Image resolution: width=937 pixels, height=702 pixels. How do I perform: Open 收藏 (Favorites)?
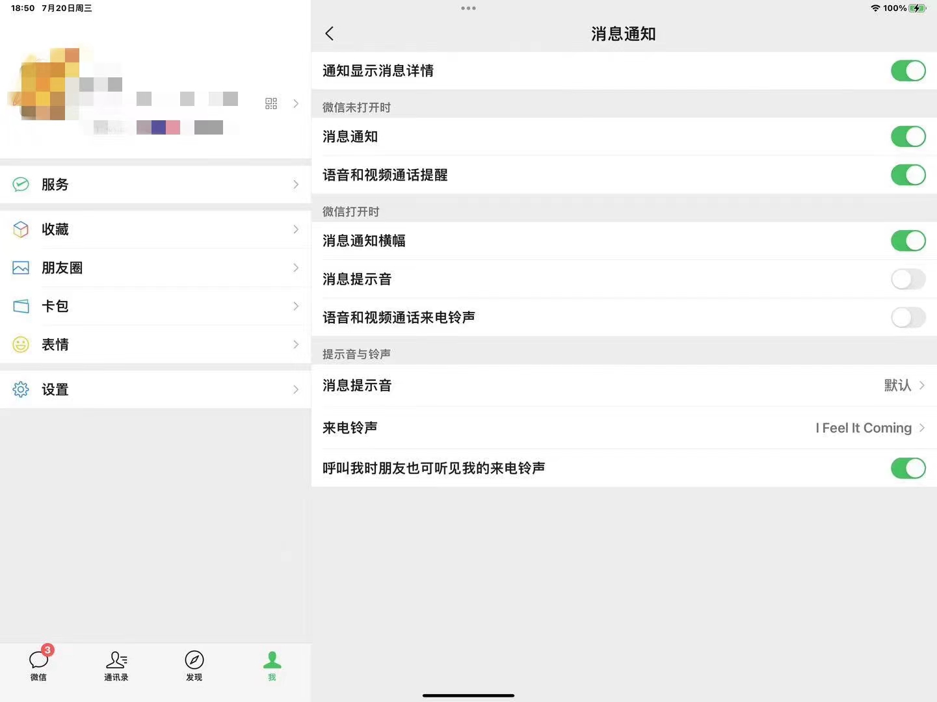(x=155, y=229)
